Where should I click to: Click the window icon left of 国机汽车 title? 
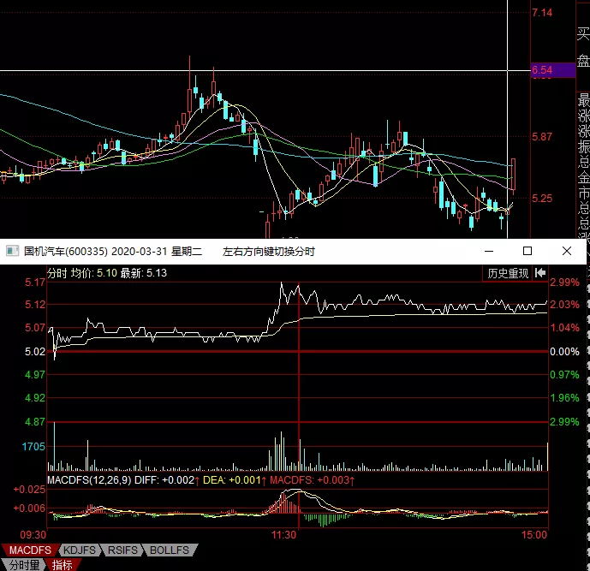point(12,251)
